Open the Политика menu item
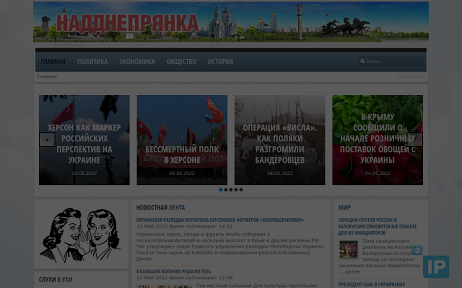The height and width of the screenshot is (288, 462). tap(92, 62)
